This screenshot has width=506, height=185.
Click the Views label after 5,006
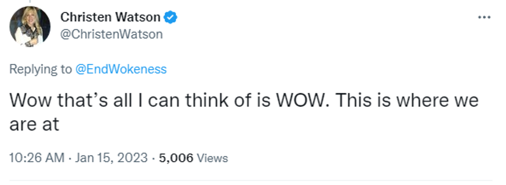click(x=212, y=158)
